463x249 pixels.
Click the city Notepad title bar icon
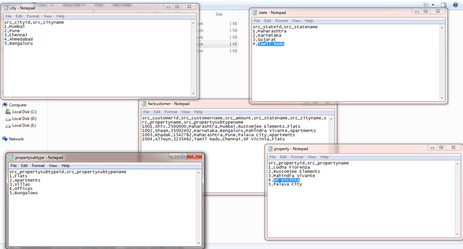[x=6, y=8]
